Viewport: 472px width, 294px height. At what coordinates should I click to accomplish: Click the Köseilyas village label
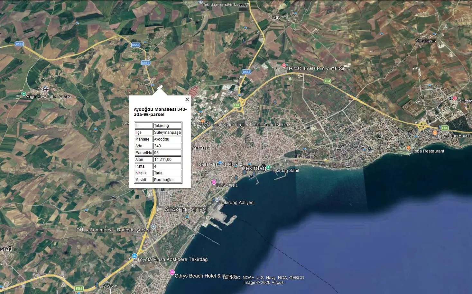pyautogui.click(x=425, y=41)
